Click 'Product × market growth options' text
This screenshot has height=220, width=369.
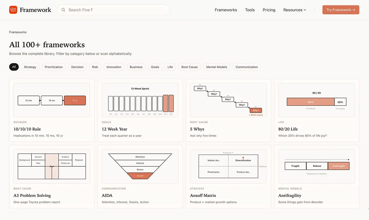214,202
